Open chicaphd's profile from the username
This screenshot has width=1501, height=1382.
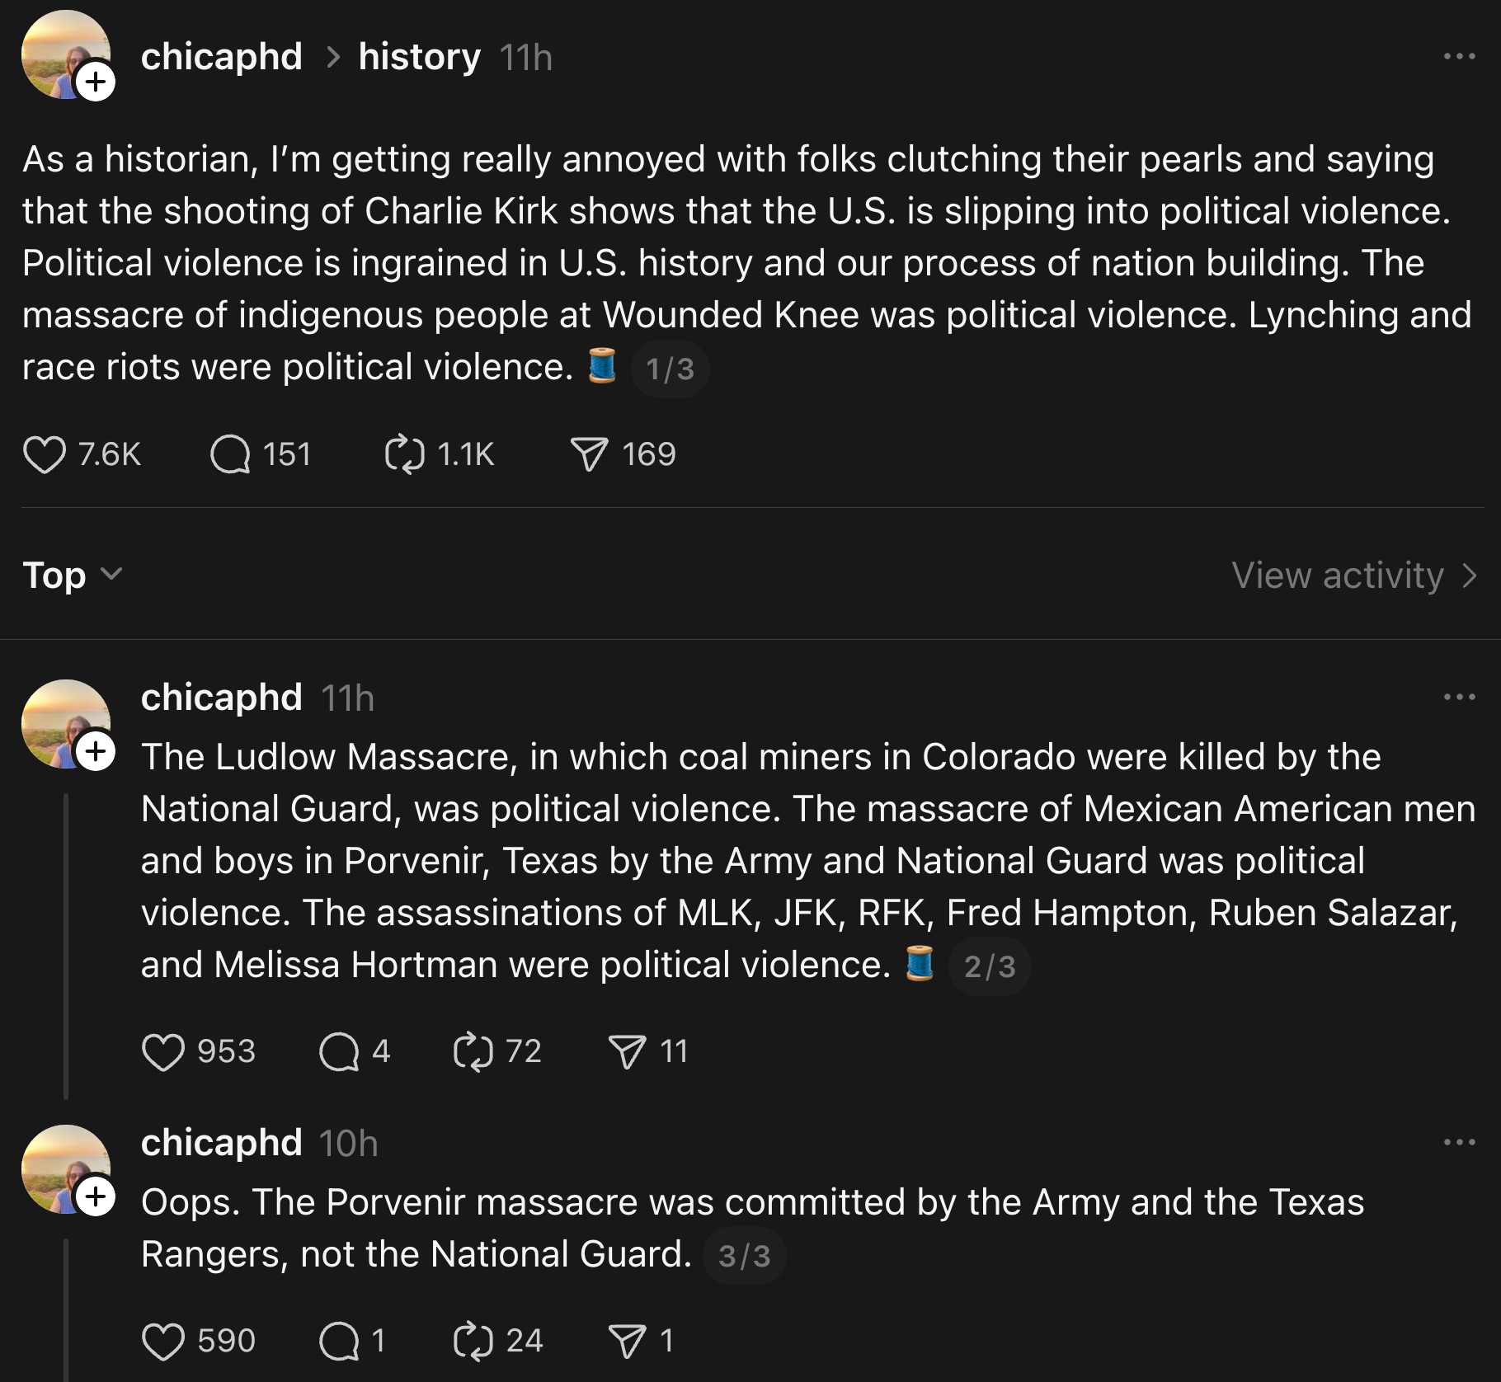point(222,56)
